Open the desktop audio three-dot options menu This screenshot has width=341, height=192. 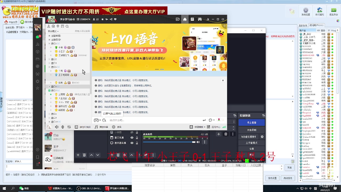tap(204, 142)
